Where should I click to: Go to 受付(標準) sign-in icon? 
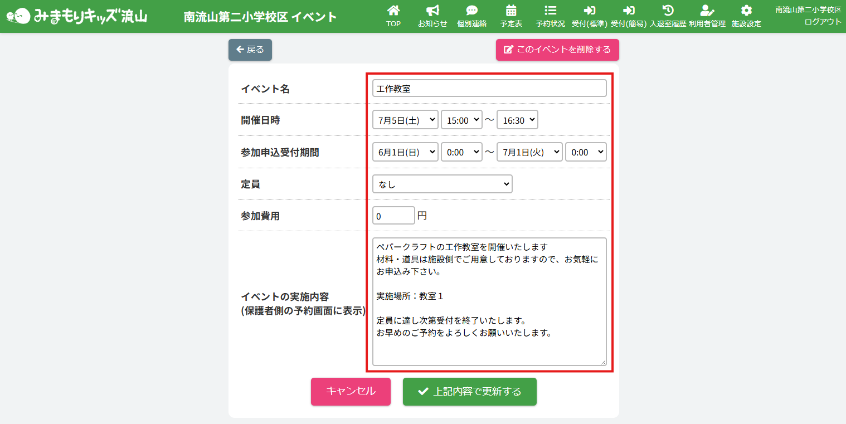click(x=589, y=11)
